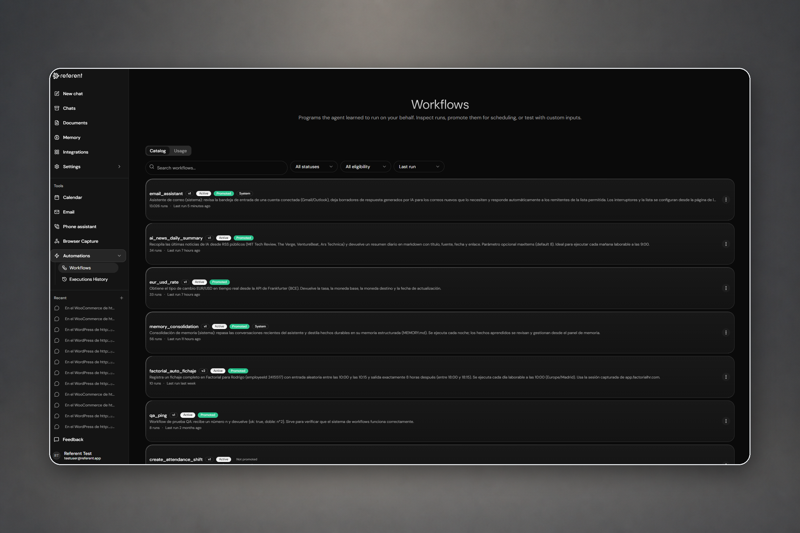Image resolution: width=800 pixels, height=533 pixels.
Task: Open the All eligibility dropdown
Action: [365, 167]
